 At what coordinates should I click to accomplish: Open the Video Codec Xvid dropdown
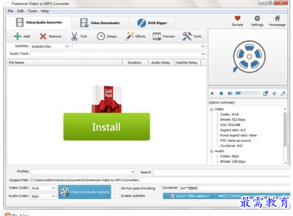tap(44, 188)
